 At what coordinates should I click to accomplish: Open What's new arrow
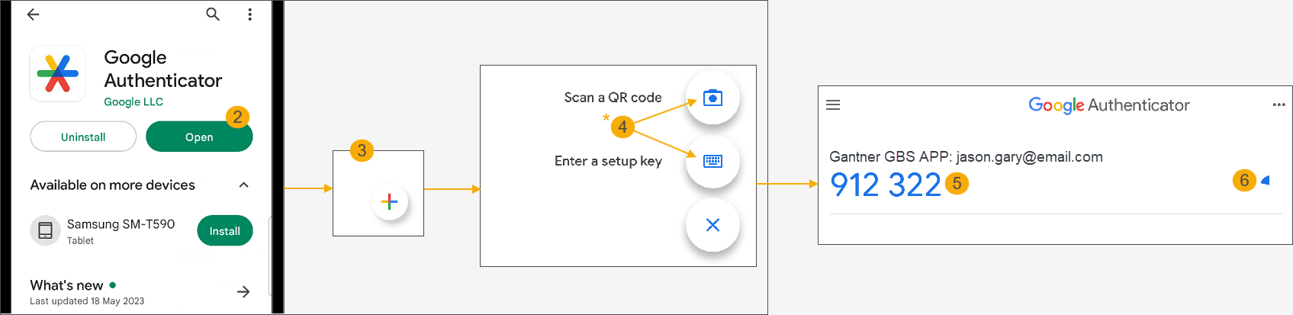pyautogui.click(x=243, y=291)
